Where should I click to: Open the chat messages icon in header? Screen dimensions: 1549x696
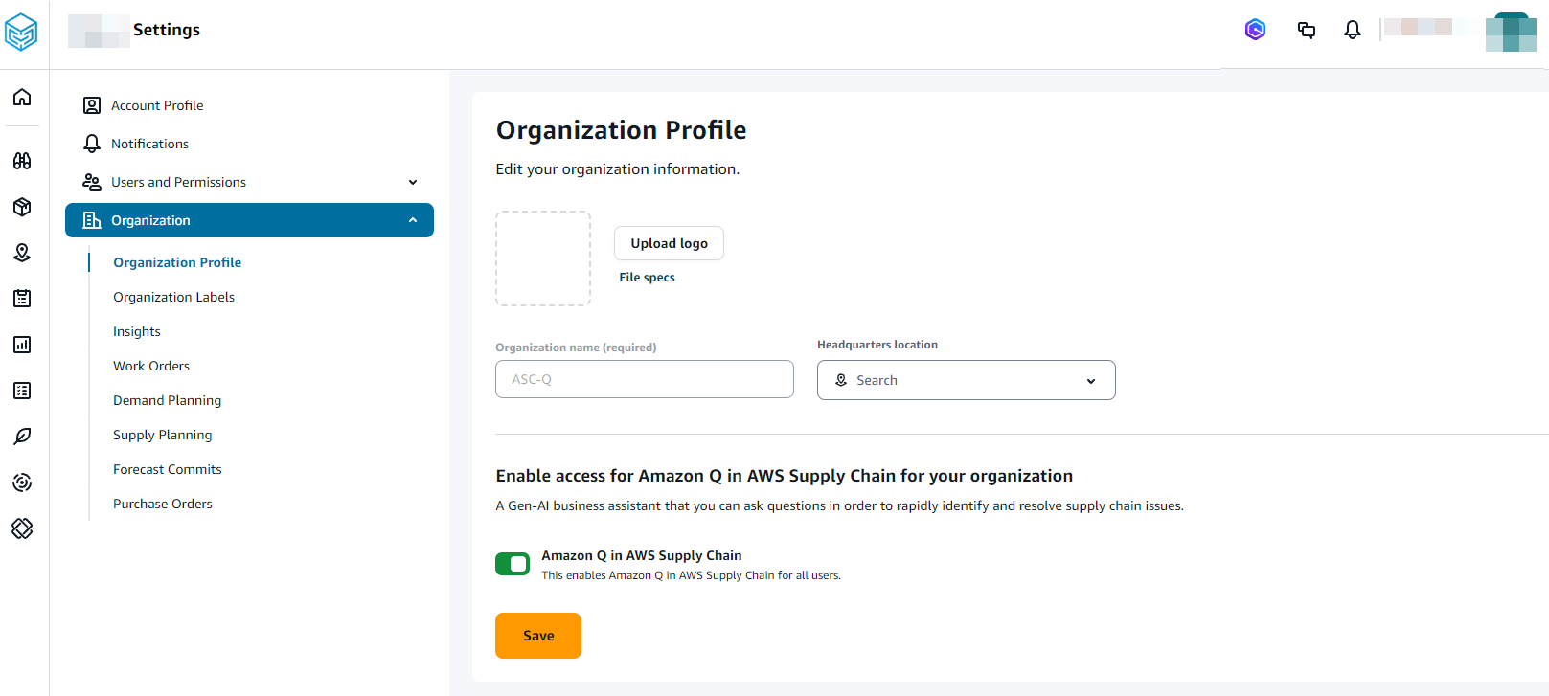tap(1307, 30)
